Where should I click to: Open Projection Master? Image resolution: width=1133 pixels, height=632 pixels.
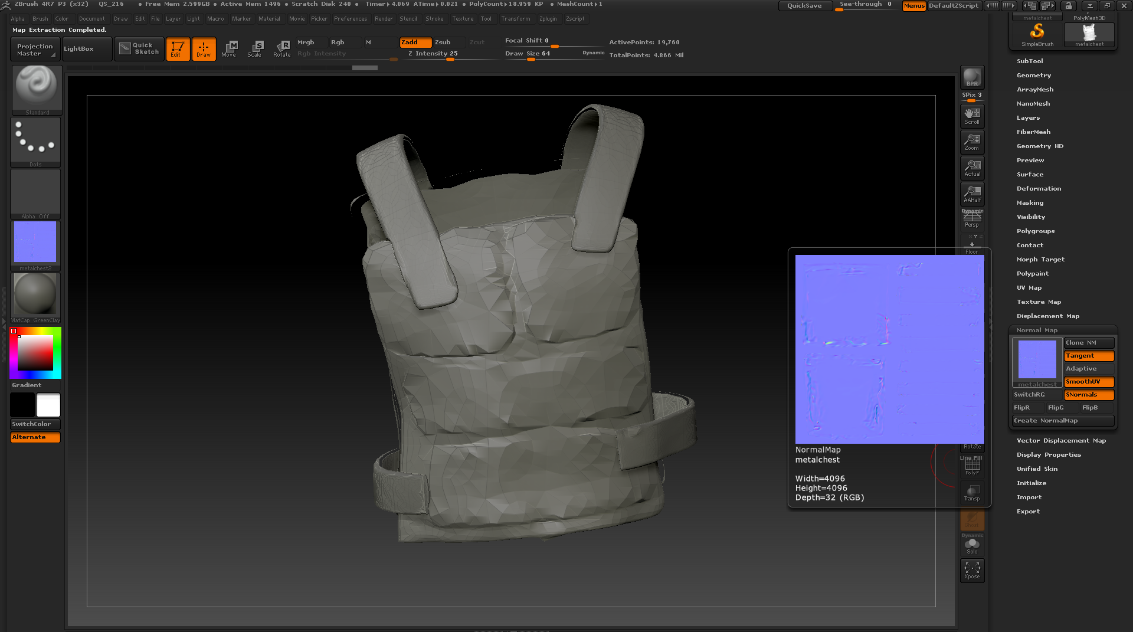(35, 50)
